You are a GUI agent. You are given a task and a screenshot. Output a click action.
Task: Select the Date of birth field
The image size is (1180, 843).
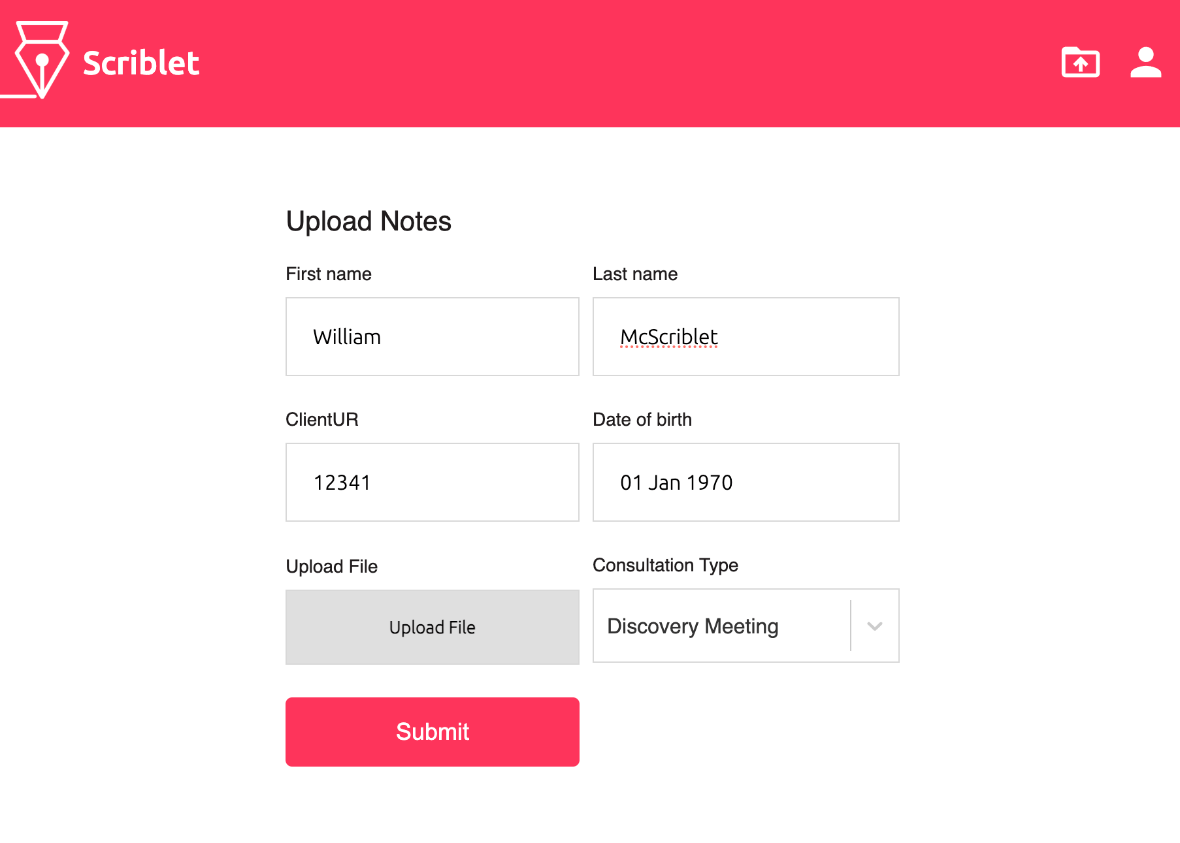746,482
